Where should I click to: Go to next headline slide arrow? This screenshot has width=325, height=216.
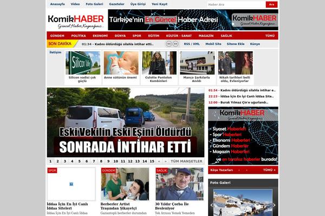pos(165,161)
